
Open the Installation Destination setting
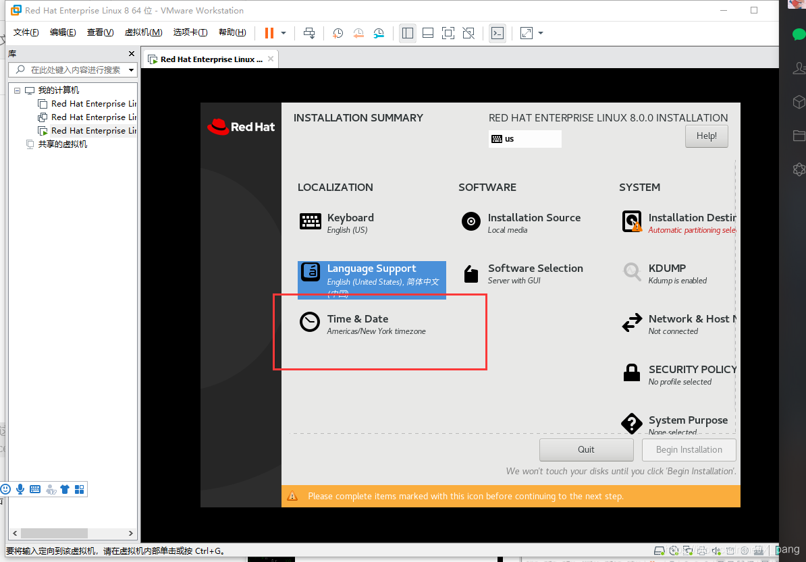click(678, 223)
